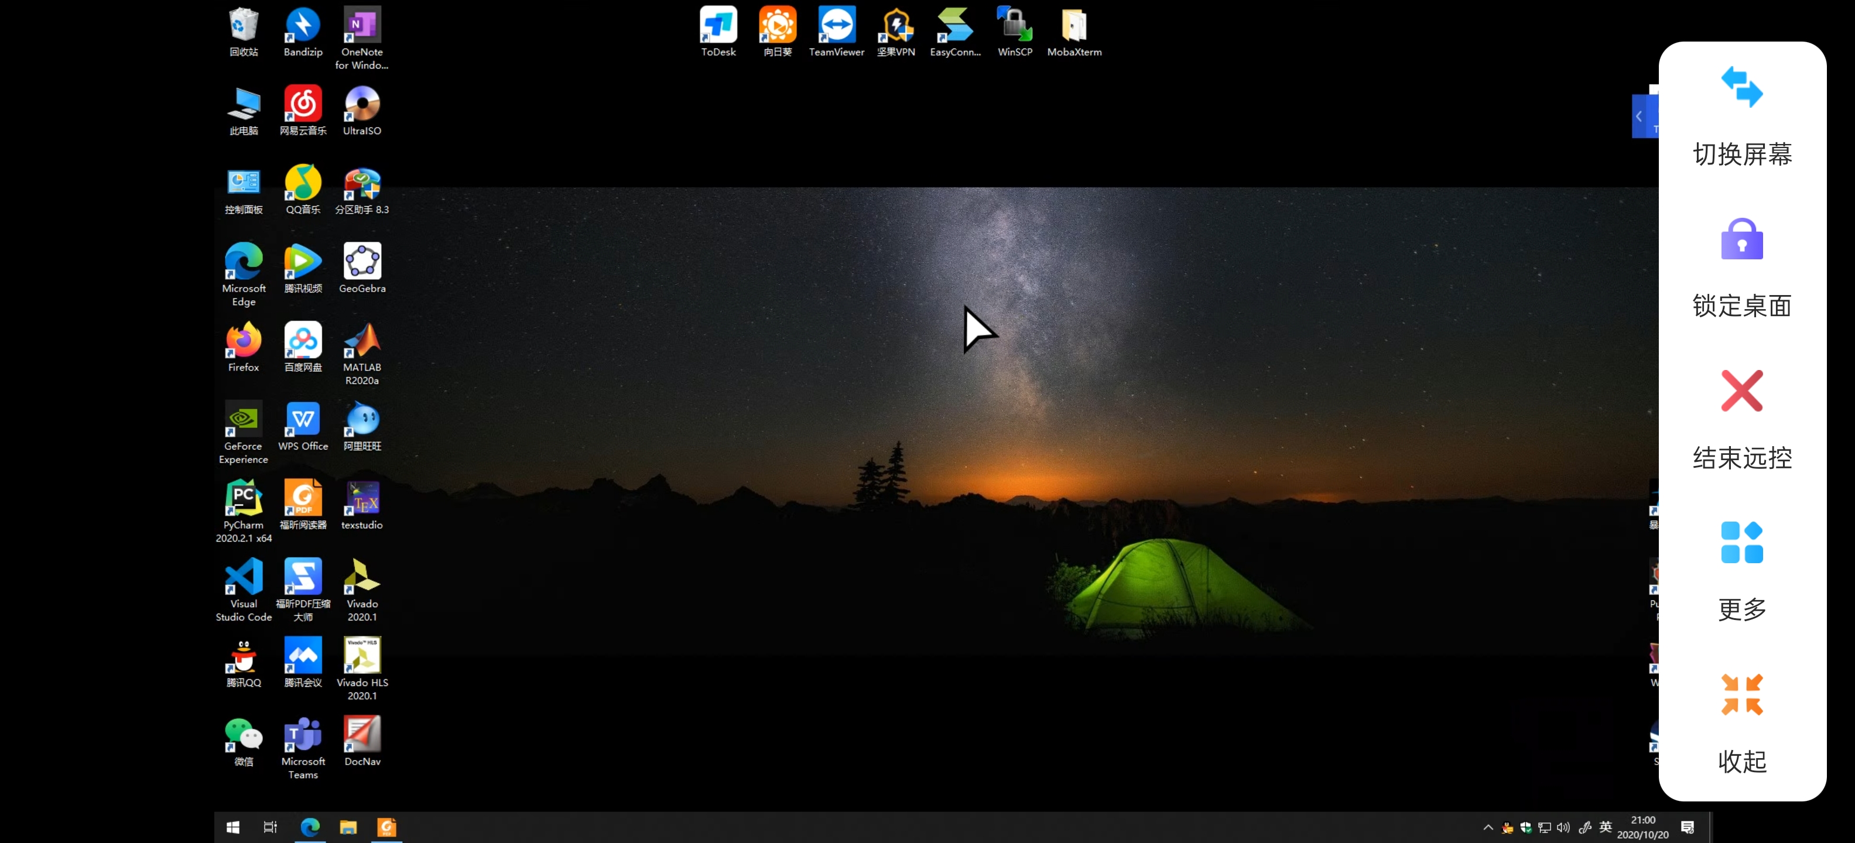Select the WinSCP desktop icon
Screen dimensions: 1855x843
click(x=1014, y=32)
